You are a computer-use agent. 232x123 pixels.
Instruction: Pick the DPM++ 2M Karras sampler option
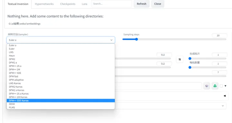[x=61, y=97]
